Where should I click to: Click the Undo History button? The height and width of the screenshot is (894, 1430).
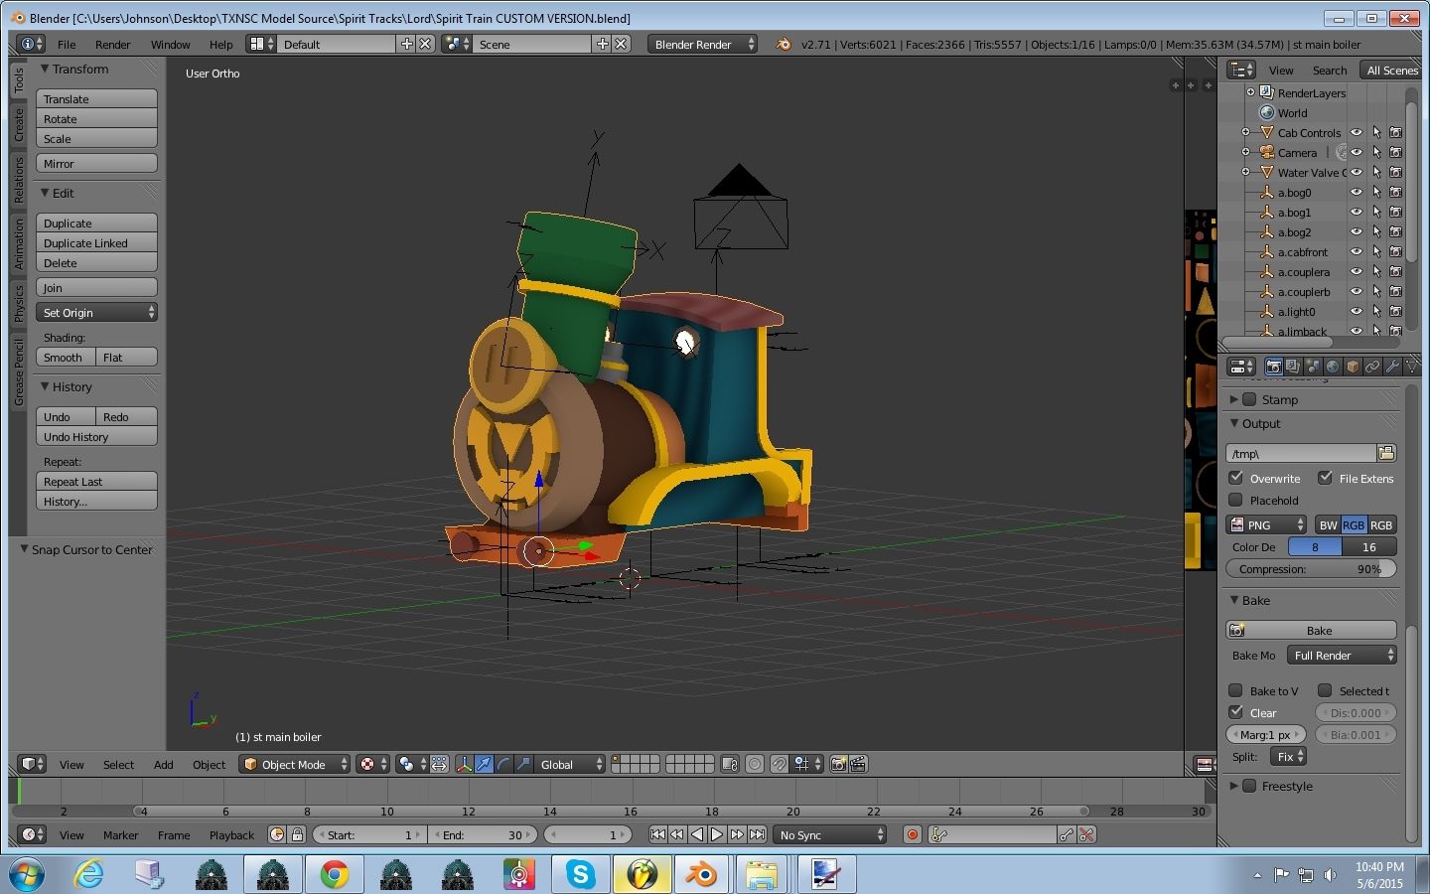97,436
